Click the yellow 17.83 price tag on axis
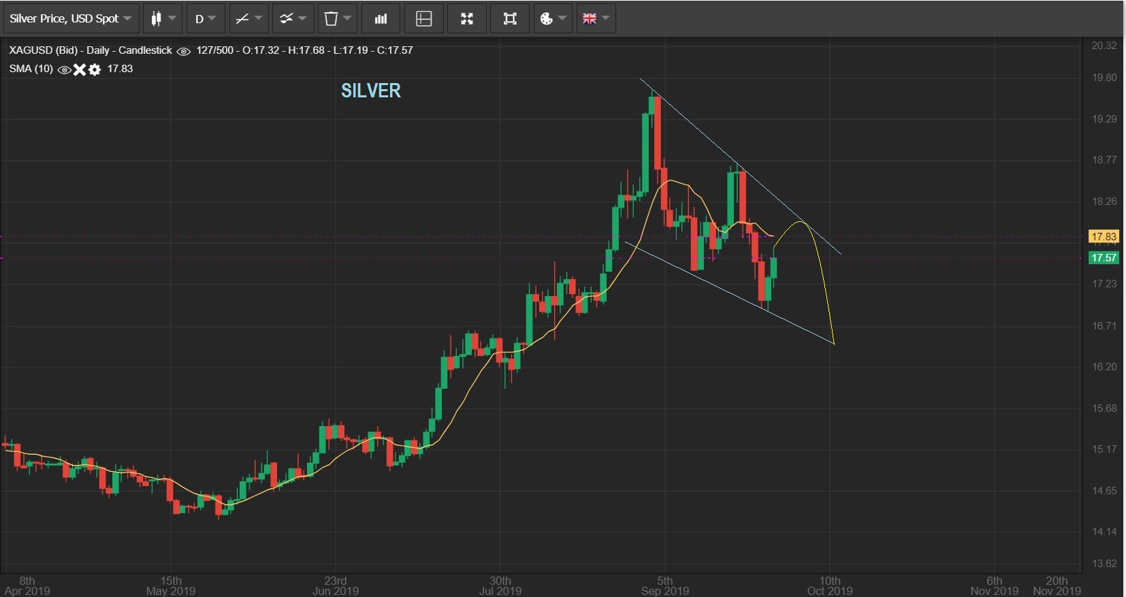 pos(1104,236)
